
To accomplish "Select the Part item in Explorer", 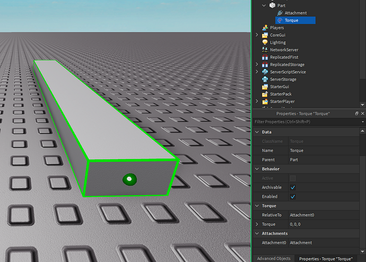I will point(281,5).
